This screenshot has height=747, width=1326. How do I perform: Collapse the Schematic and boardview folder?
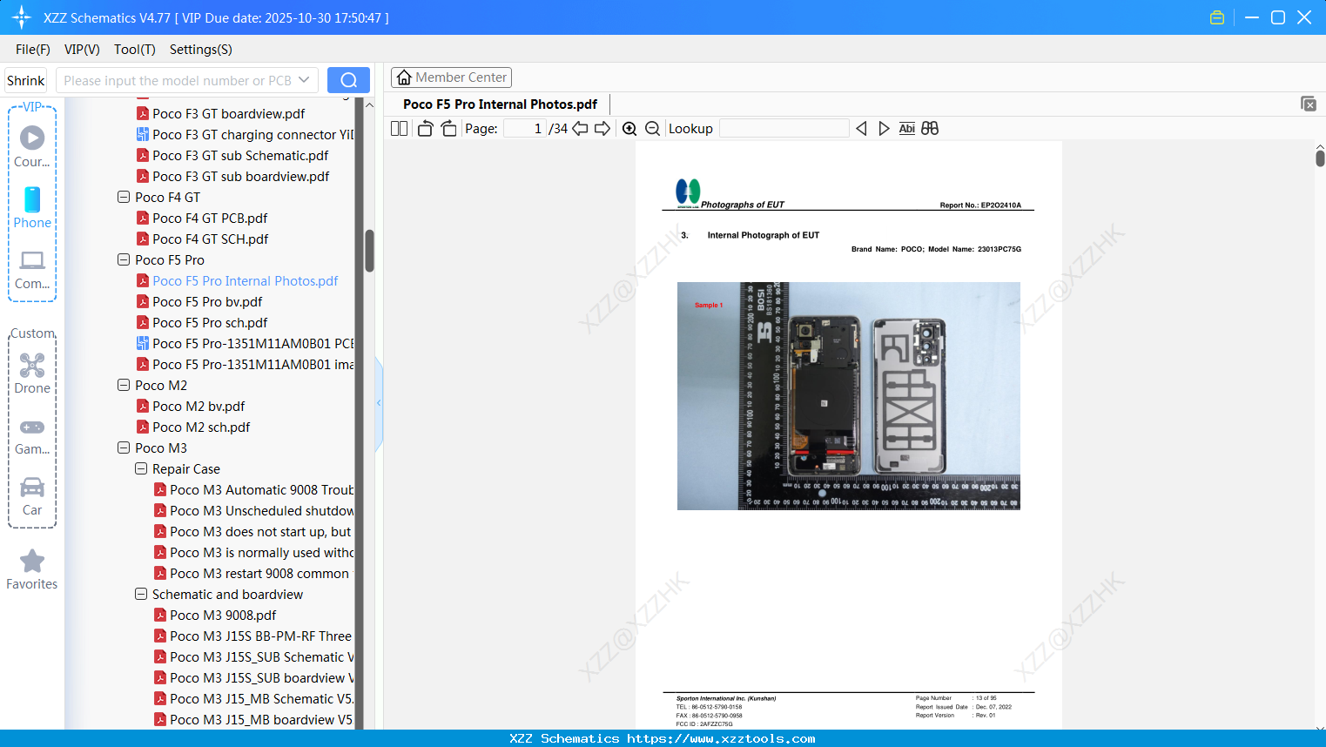141,595
